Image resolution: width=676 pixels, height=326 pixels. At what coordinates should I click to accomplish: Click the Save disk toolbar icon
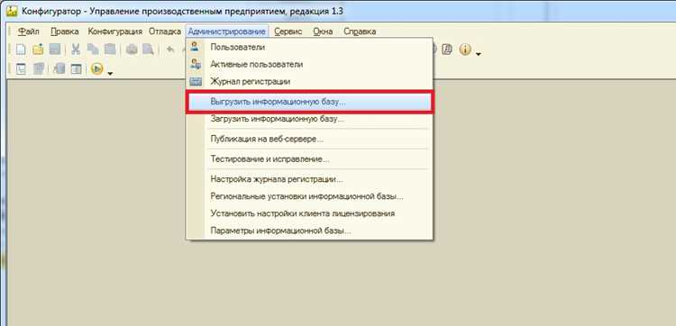(x=55, y=50)
